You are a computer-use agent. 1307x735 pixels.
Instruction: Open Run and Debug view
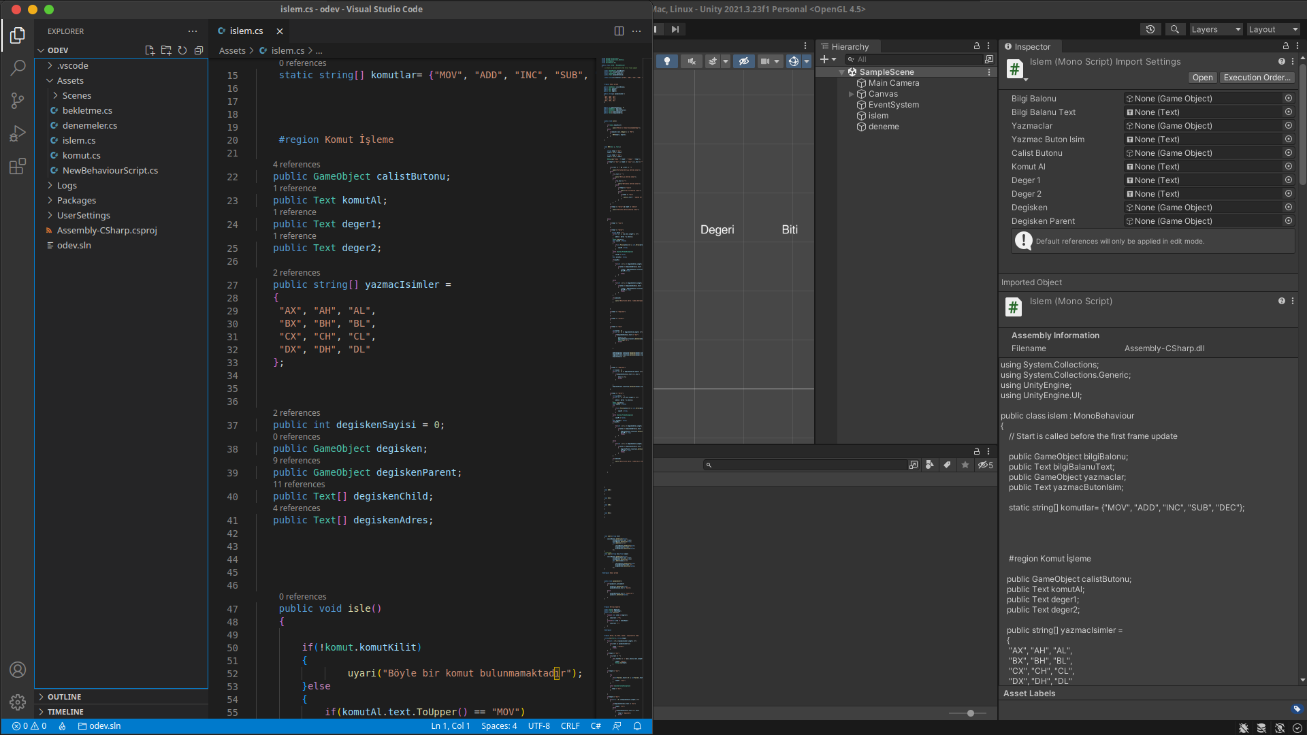coord(18,133)
